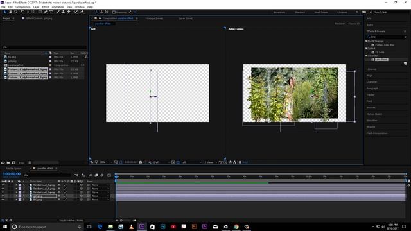411x231 pixels.
Task: Collapse the Generate effects category
Action: click(366, 56)
